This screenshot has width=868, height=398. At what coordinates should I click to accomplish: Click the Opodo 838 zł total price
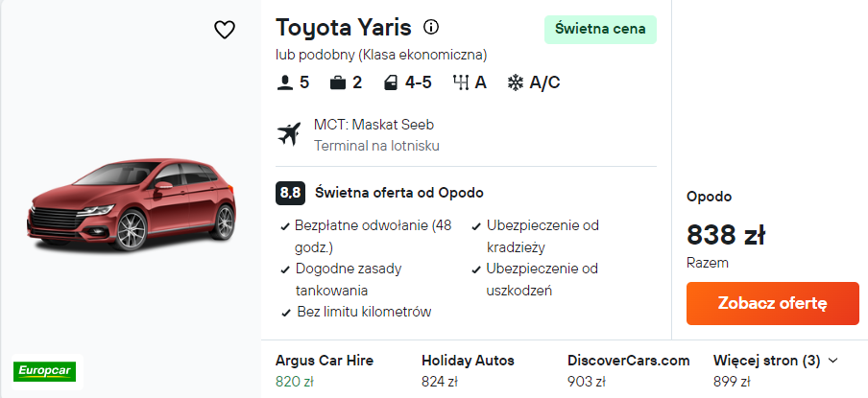(726, 235)
